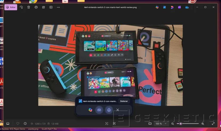Click the displayed Nintendo Switch photo
Image resolution: width=221 pixels, height=131 pixels.
110,65
